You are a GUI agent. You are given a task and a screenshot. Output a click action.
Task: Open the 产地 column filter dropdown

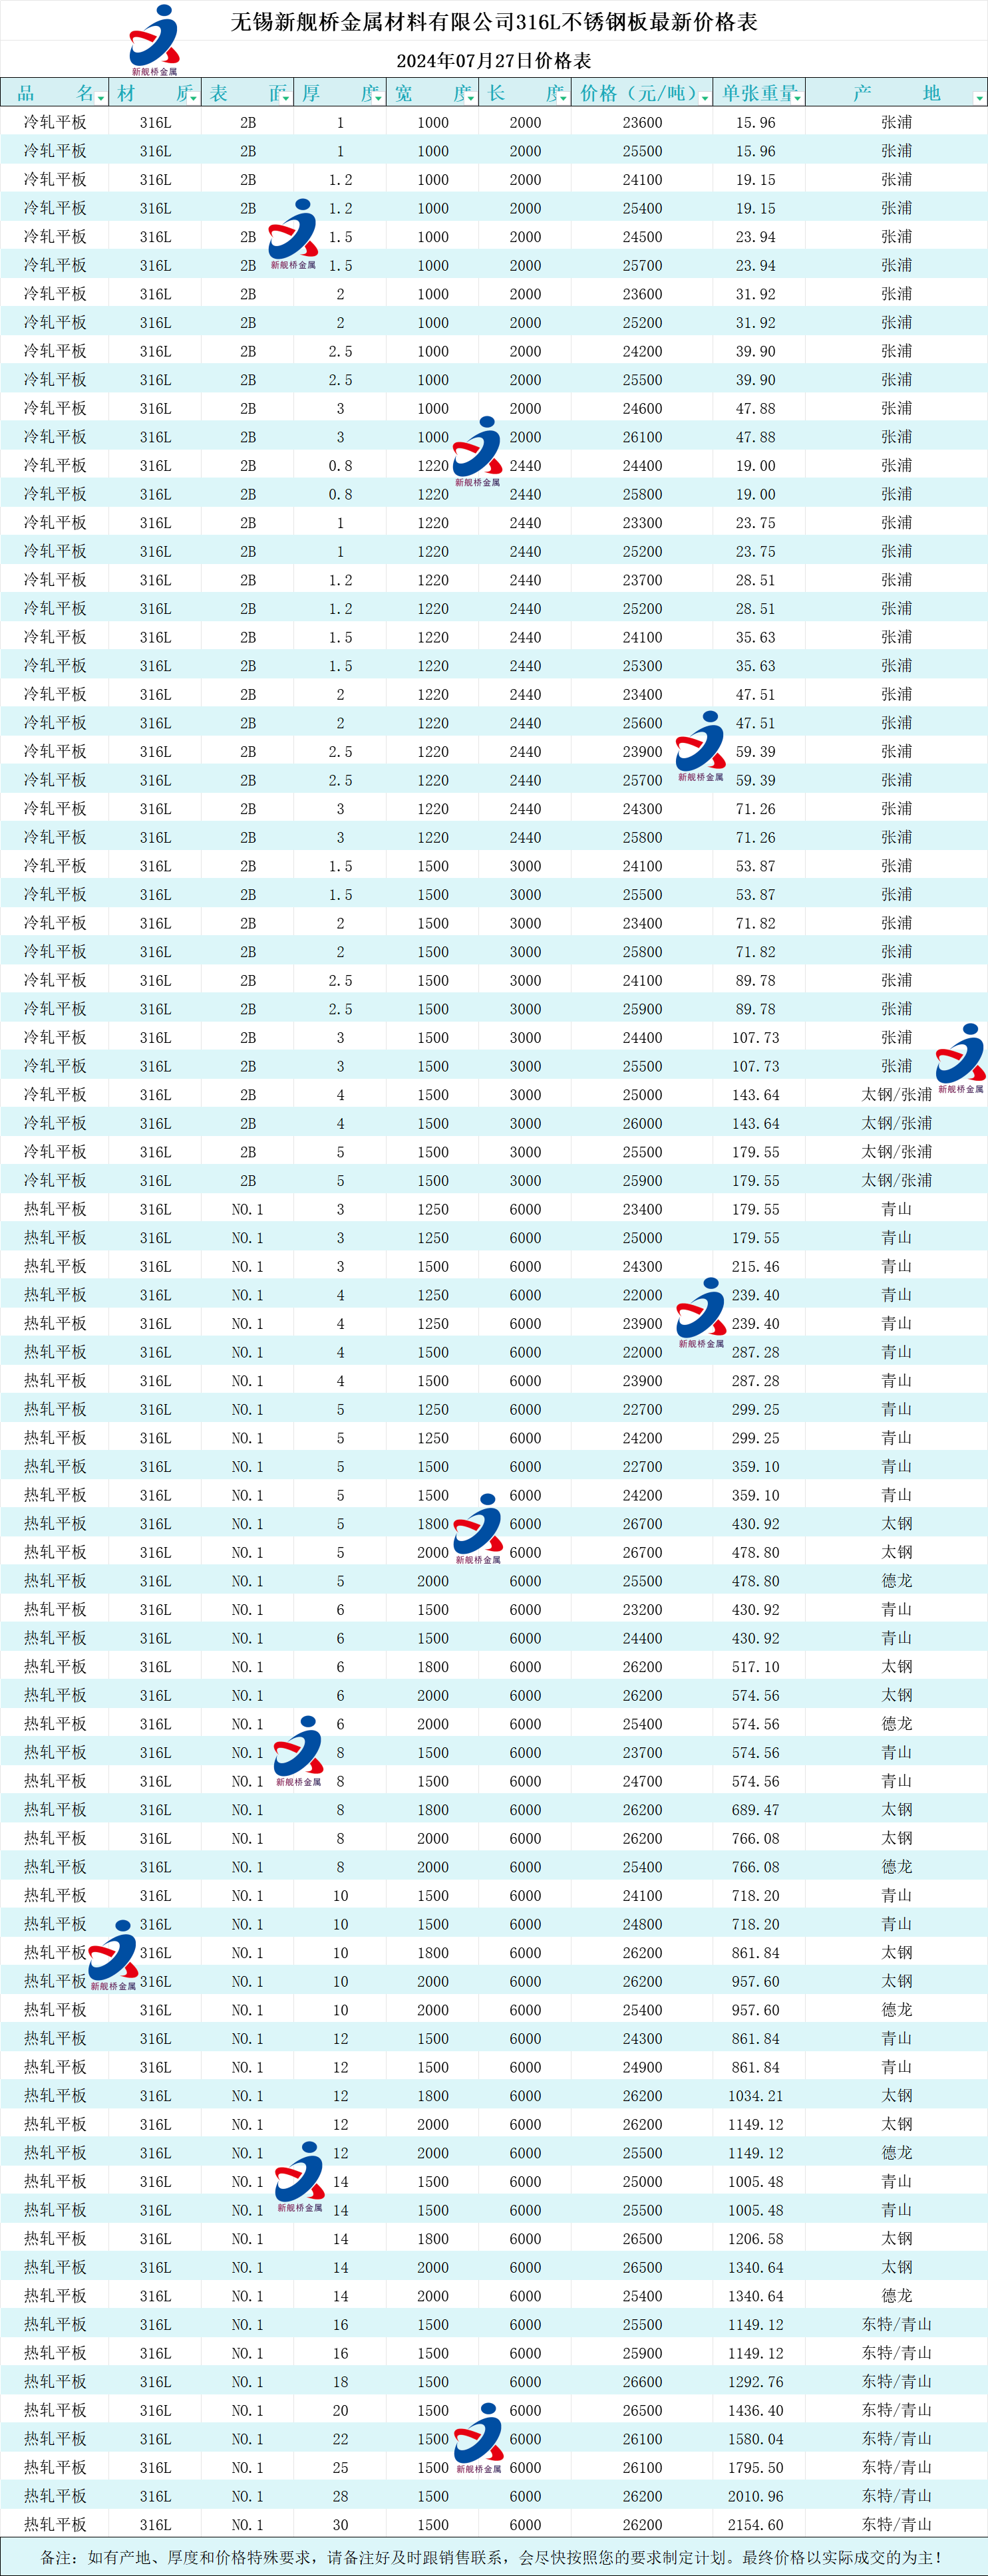click(x=979, y=97)
